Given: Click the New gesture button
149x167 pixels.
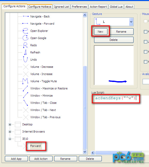Looking at the screenshot, I should [x=101, y=32].
